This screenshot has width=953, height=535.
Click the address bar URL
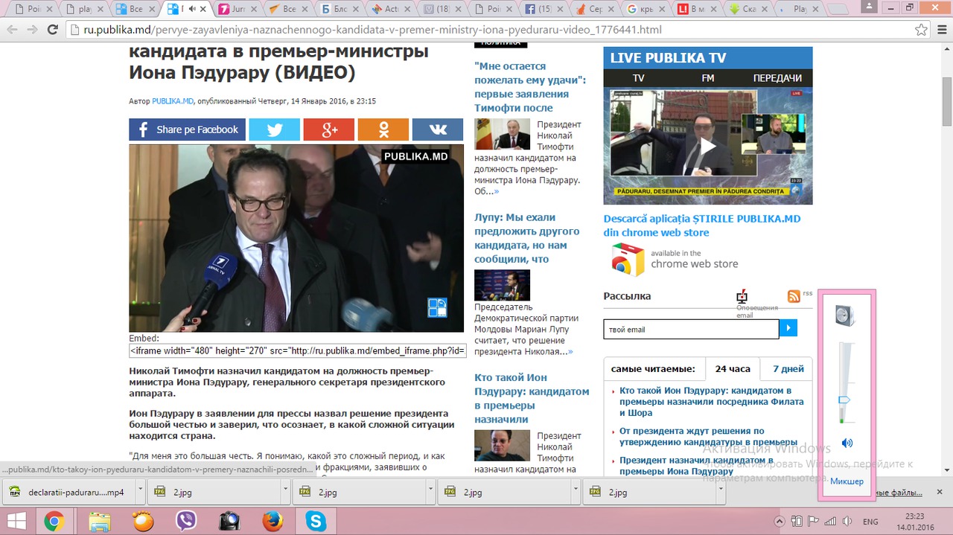pyautogui.click(x=372, y=30)
